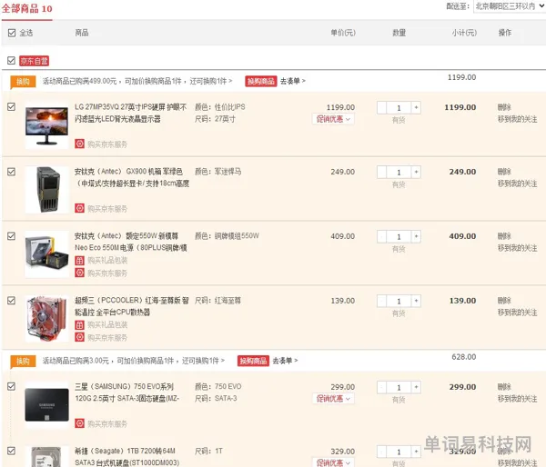Viewport: 546px width, 467px height.
Task: Decrease quantity of the Antec 550W power supply
Action: pyautogui.click(x=381, y=236)
